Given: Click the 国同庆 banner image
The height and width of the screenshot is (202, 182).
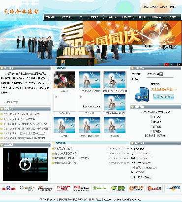Looking at the screenshot, I should point(132,33).
